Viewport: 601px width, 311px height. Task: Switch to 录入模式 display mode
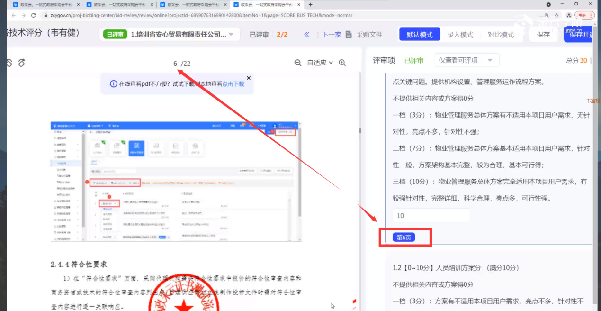pos(460,35)
